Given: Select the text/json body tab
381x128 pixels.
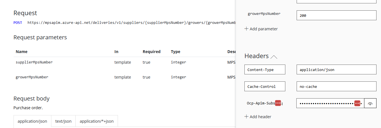Looking at the screenshot, I should [63, 121].
